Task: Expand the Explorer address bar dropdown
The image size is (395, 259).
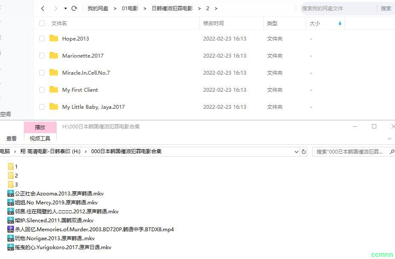Action: coord(297,151)
